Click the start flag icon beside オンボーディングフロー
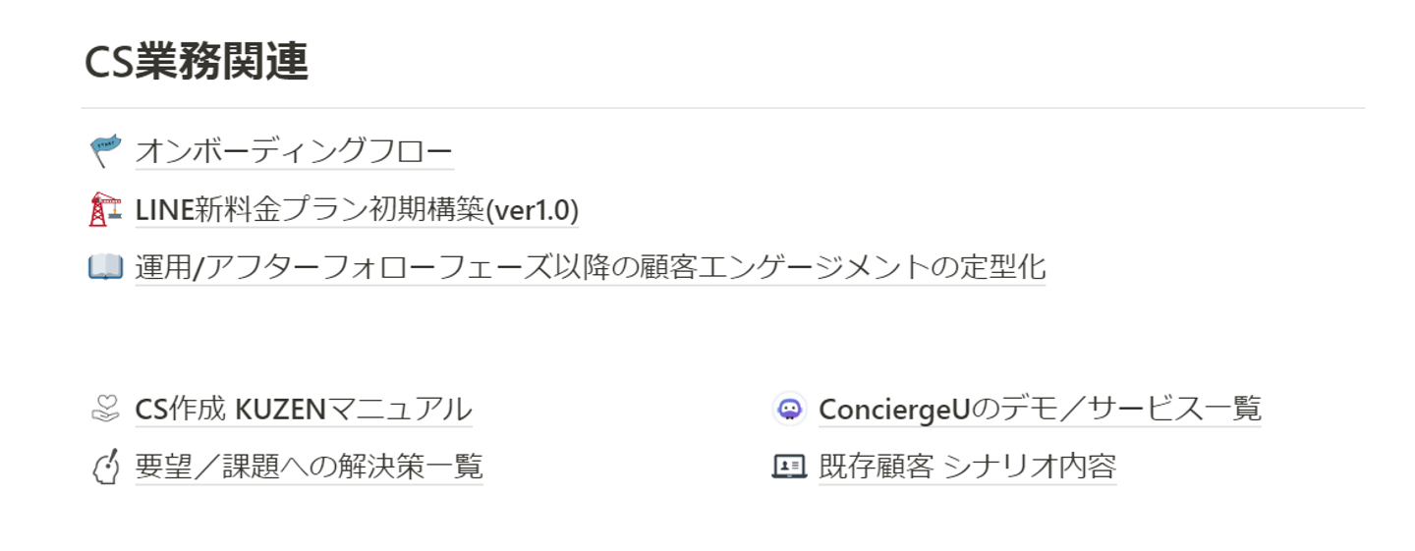The height and width of the screenshot is (551, 1415). tap(104, 151)
